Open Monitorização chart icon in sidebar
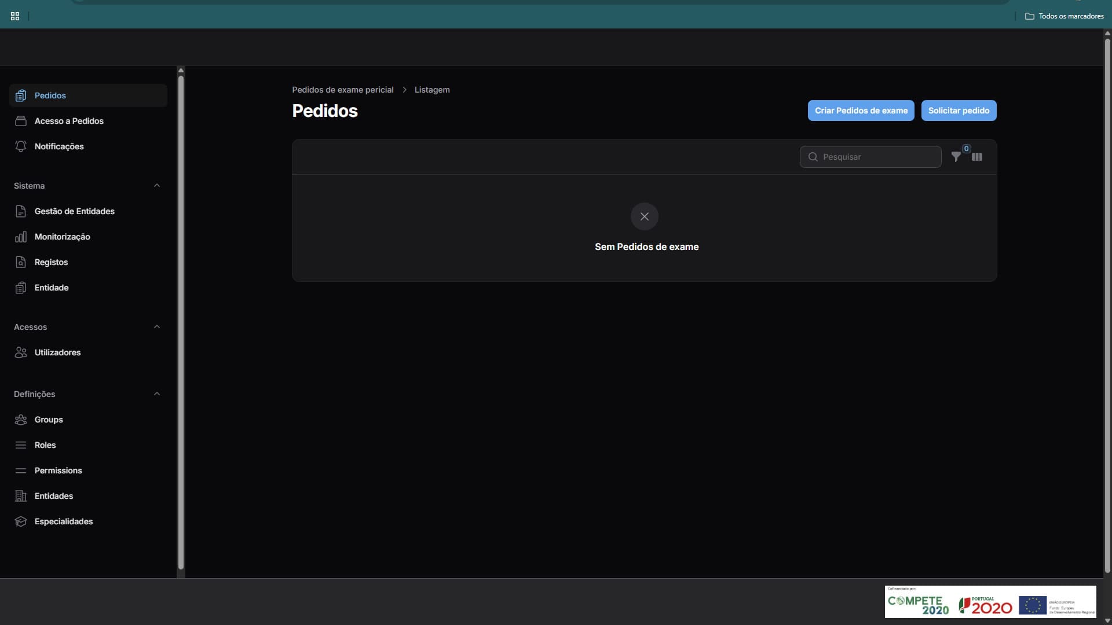Screen dimensions: 1112x625 point(21,237)
